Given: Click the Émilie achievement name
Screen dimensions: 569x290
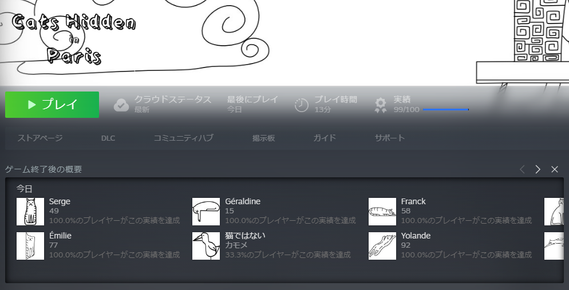Looking at the screenshot, I should point(60,236).
